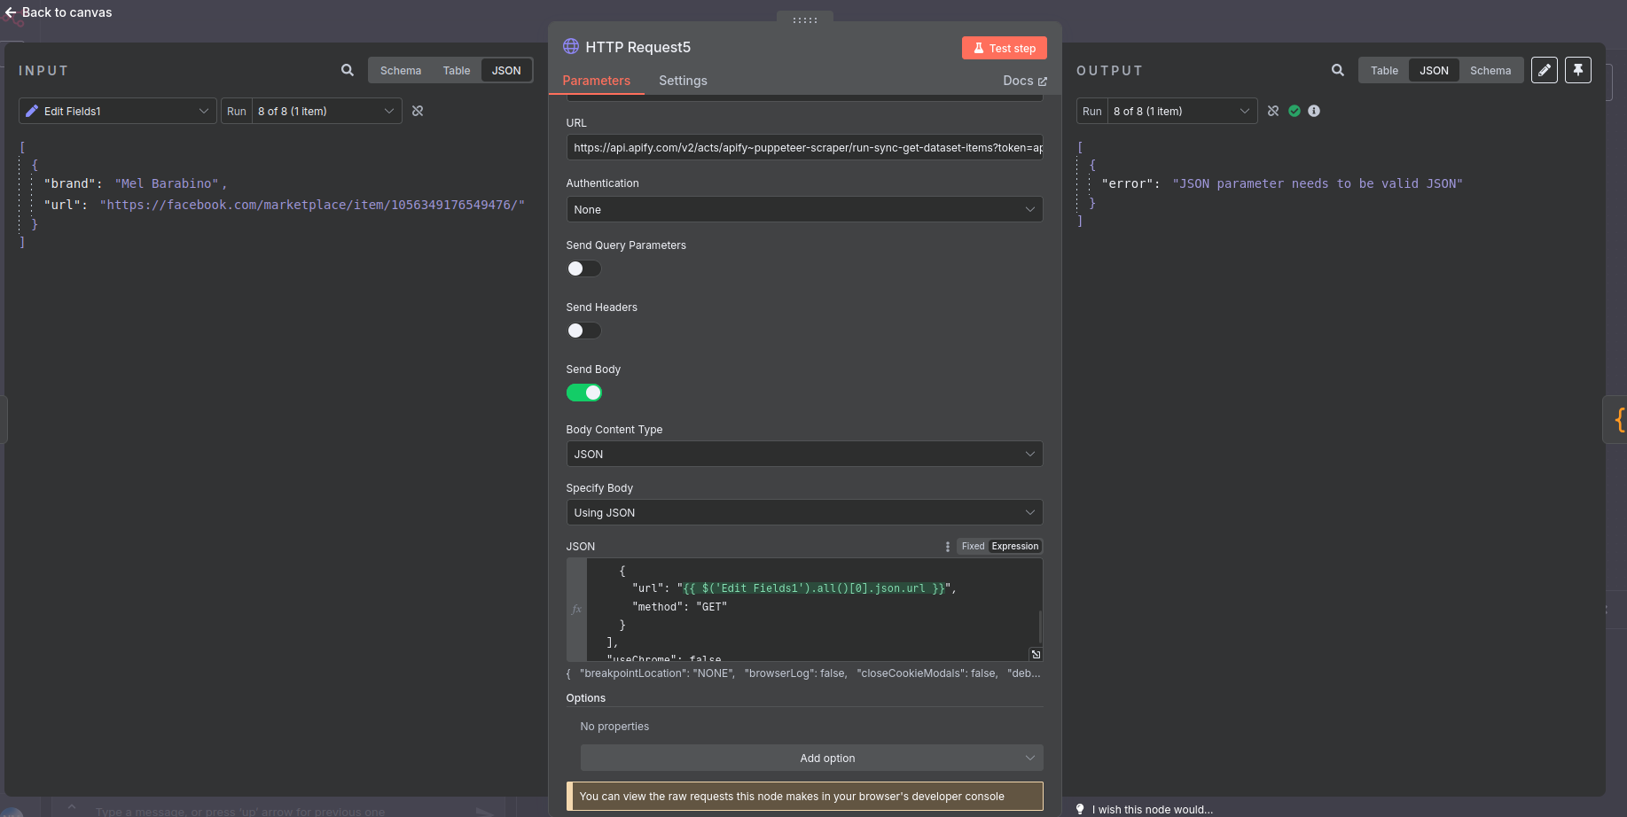Viewport: 1627px width, 817px height.
Task: Switch to Settings tab
Action: click(x=683, y=81)
